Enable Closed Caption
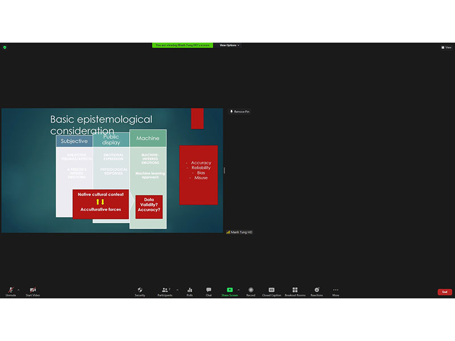The height and width of the screenshot is (341, 455). tap(271, 291)
